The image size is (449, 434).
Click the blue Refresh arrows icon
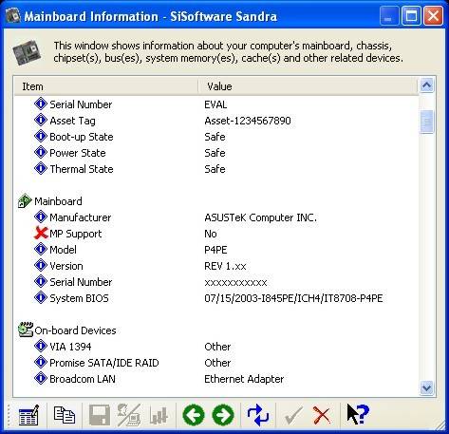coord(258,415)
